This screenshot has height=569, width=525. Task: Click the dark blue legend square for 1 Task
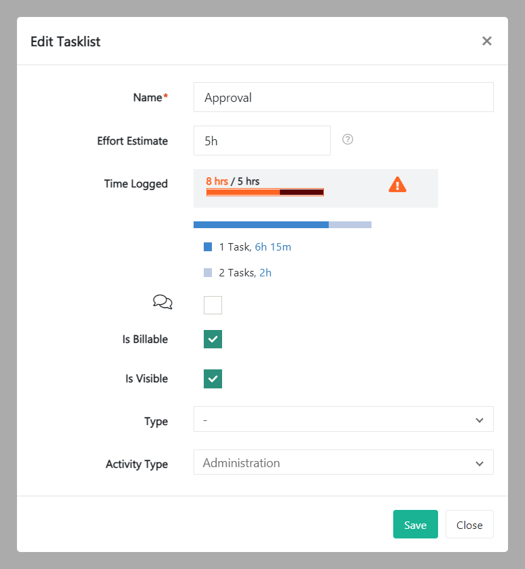point(208,247)
